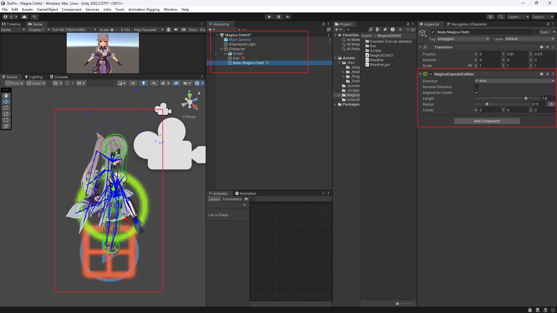
Task: Click the Step frame button
Action: (x=287, y=17)
